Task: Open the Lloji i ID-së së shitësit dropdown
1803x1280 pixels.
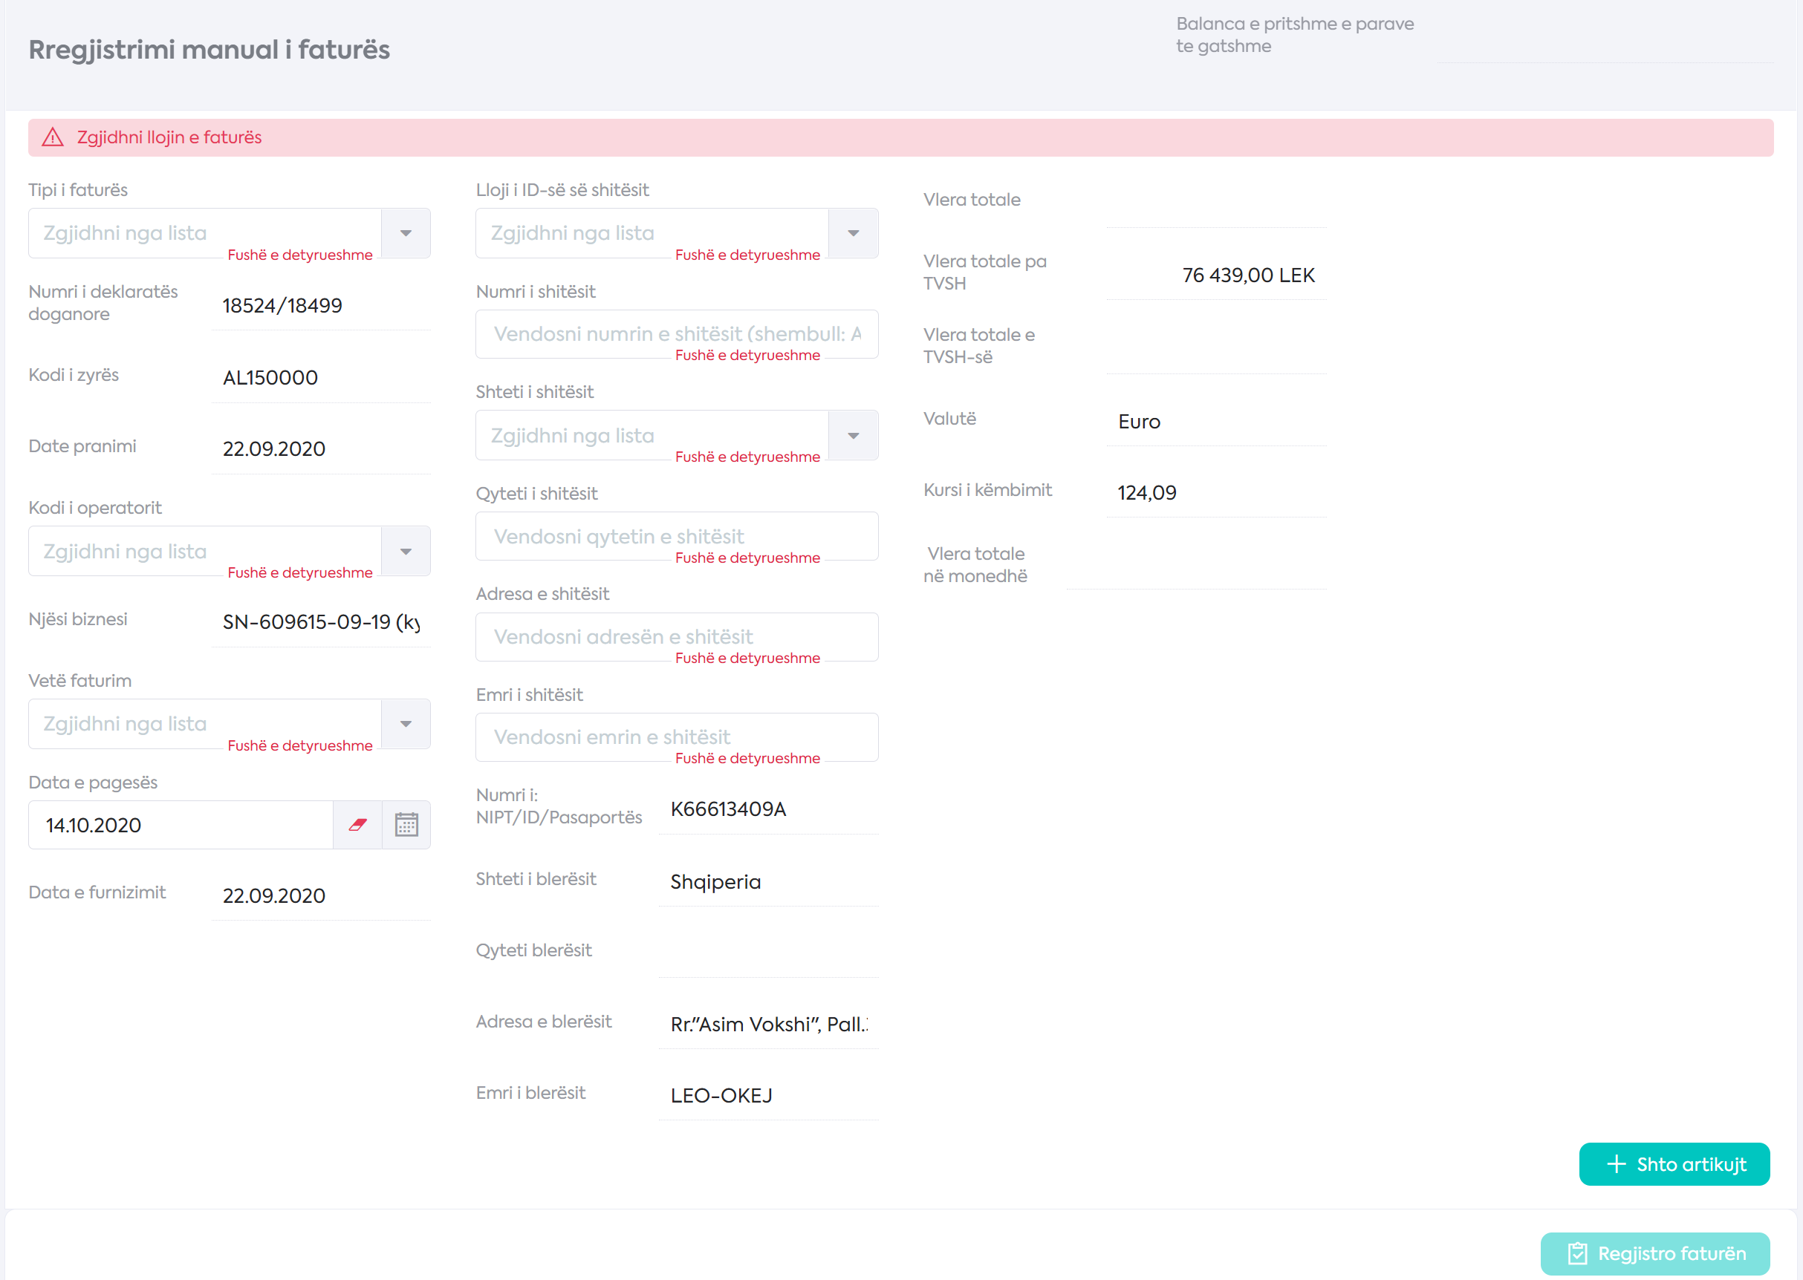Action: pyautogui.click(x=853, y=233)
